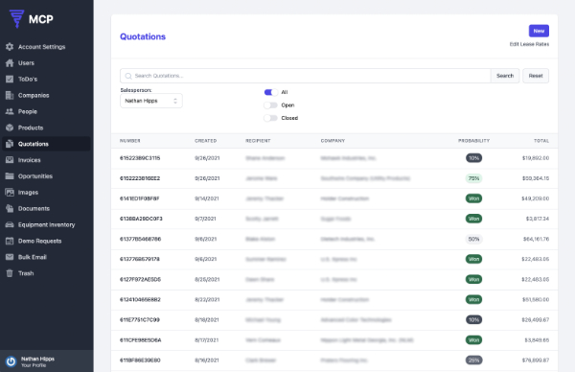The width and height of the screenshot is (575, 372).
Task: Click in the Search Quotations field
Action: (305, 76)
